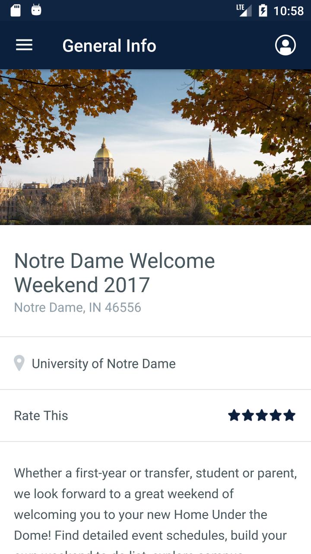Image resolution: width=311 pixels, height=554 pixels.
Task: Open University of Notre Dame location
Action: point(104,364)
